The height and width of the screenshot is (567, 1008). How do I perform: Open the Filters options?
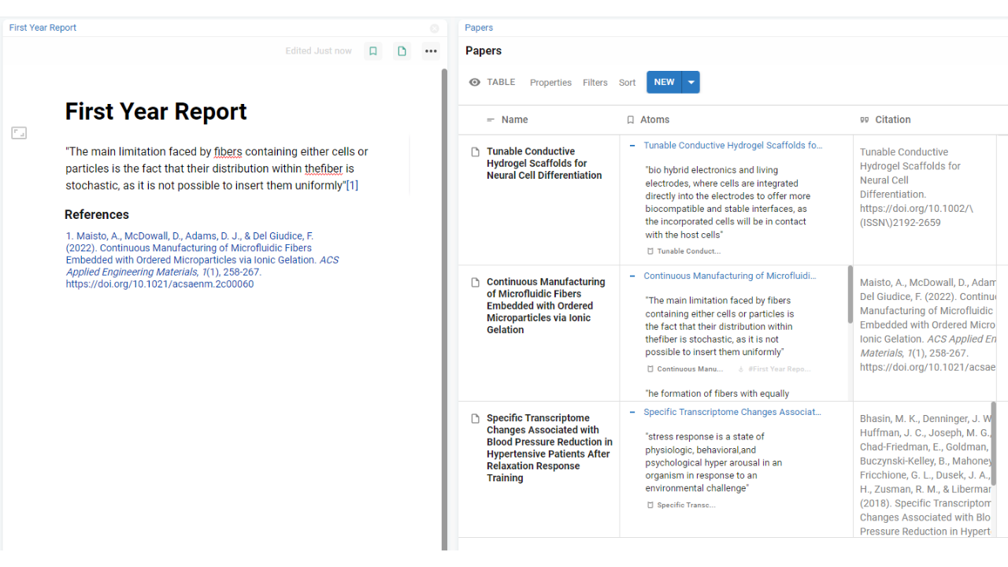[595, 82]
